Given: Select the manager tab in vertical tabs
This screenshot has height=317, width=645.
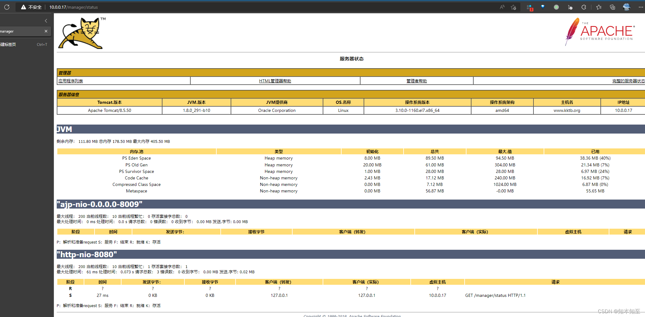Looking at the screenshot, I should click(22, 31).
